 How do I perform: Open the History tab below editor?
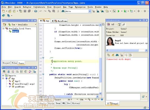click(76, 103)
